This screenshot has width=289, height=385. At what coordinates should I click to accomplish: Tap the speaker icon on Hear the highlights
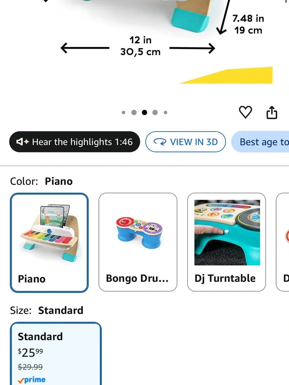pyautogui.click(x=23, y=142)
